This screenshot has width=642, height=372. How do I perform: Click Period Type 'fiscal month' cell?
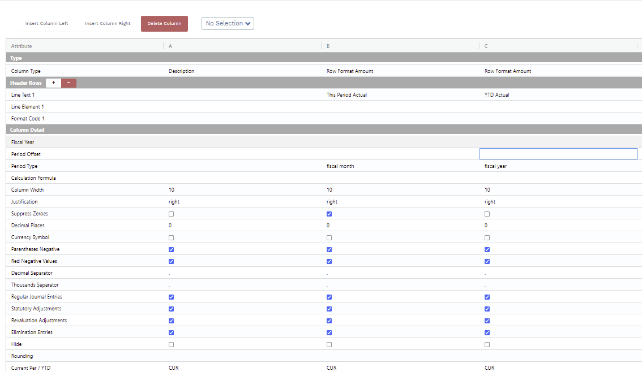coord(340,166)
